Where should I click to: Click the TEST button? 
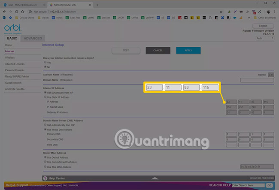tap(126, 51)
